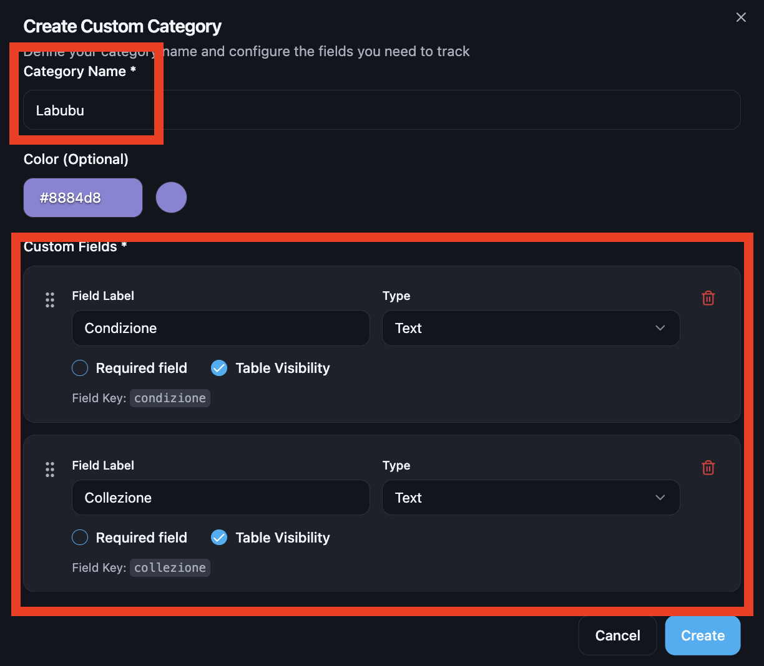
Task: Uncheck Table Visibility for Condizione
Action: pyautogui.click(x=219, y=368)
